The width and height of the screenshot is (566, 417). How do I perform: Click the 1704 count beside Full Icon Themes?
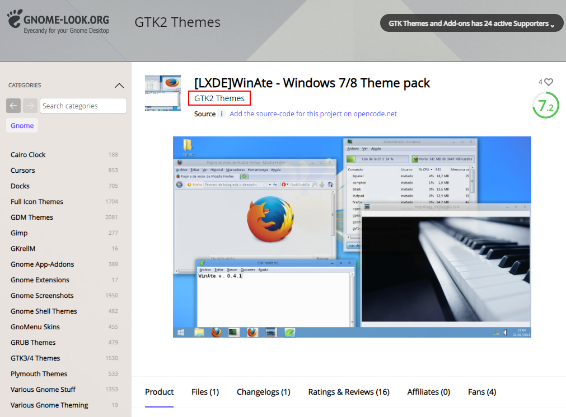pyautogui.click(x=111, y=201)
